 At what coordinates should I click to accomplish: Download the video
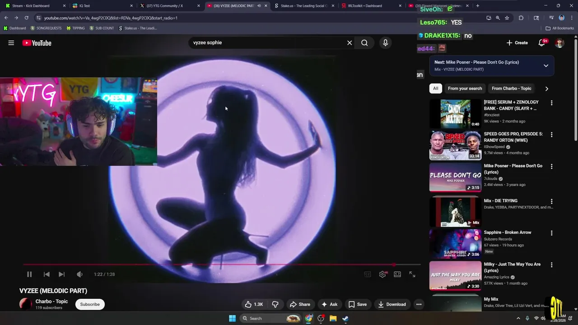click(392, 304)
